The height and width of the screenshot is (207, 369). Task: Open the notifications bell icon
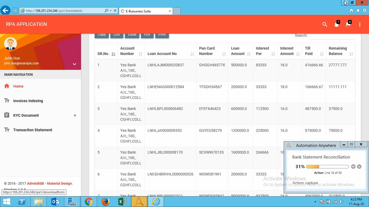pos(336,25)
